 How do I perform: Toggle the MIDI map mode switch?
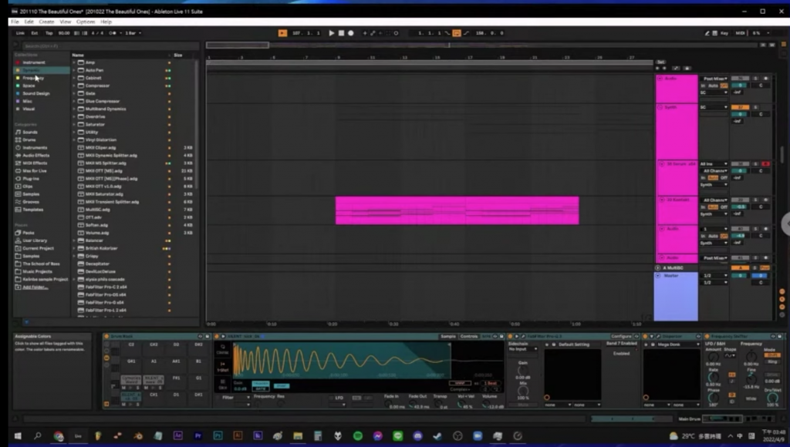pos(740,33)
